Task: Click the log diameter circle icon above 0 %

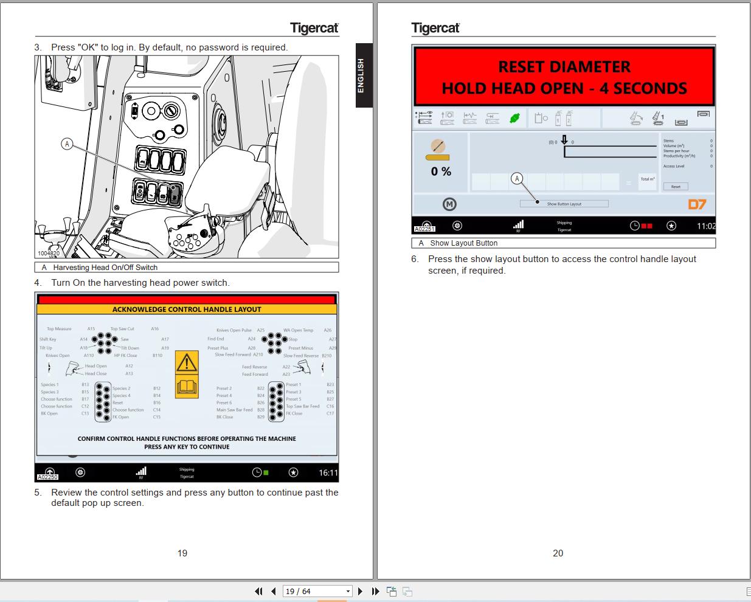Action: 438,146
